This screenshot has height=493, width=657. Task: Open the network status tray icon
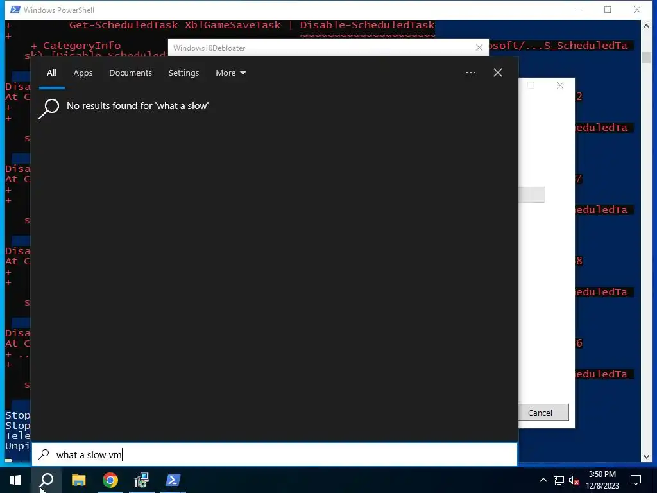click(x=559, y=480)
